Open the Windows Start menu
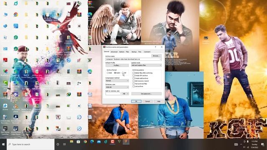Screen dimensions: 267x150 3,145
